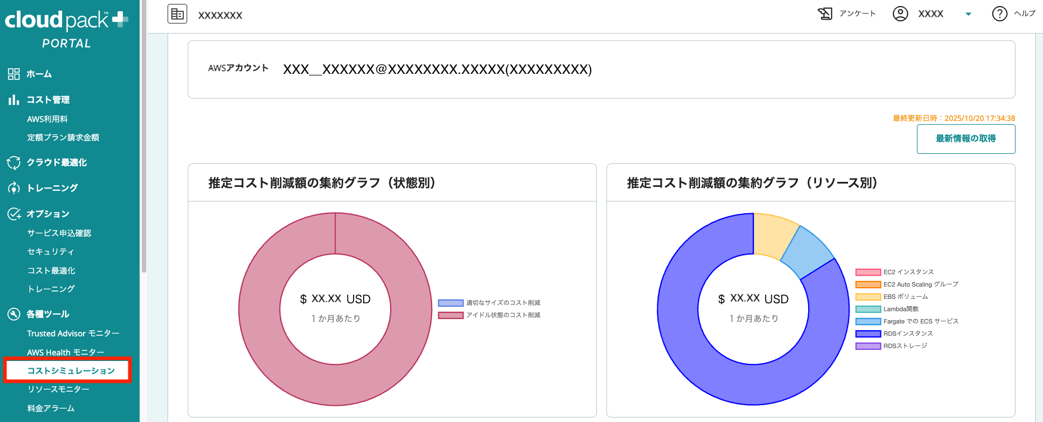The width and height of the screenshot is (1043, 422).
Task: Click the Home grid icon in sidebar
Action: pos(13,74)
